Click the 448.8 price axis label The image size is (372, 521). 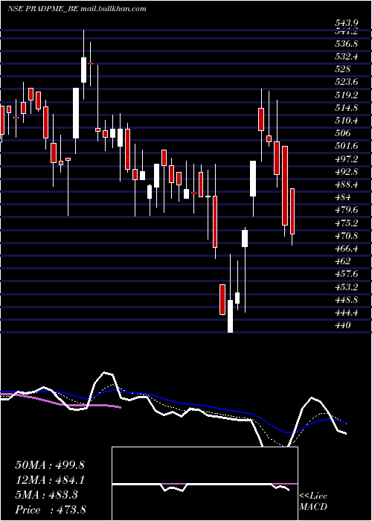(347, 299)
